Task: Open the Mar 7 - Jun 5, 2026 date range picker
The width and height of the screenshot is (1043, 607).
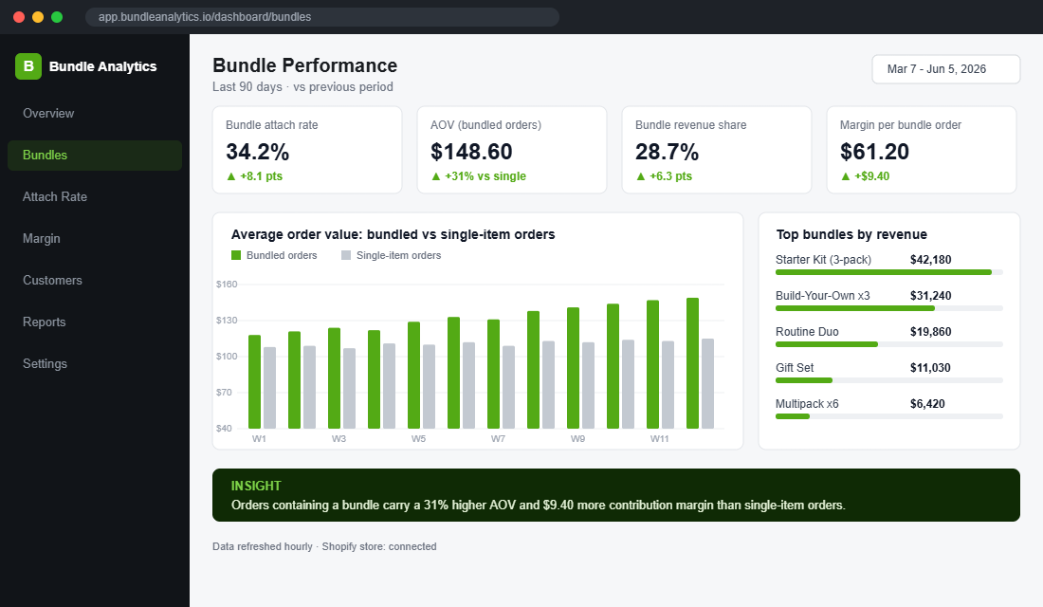Action: pos(946,69)
